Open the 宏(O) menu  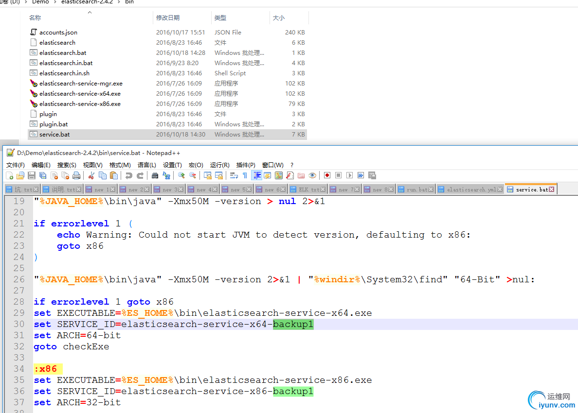(x=196, y=165)
